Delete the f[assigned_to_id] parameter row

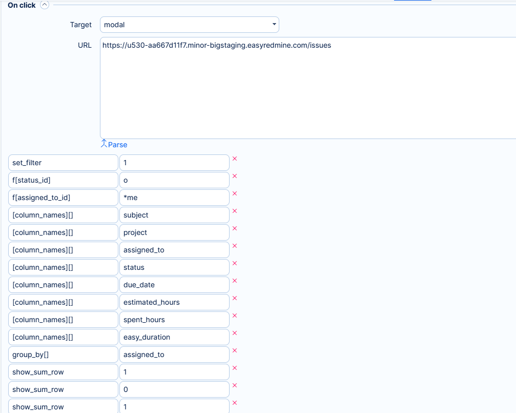235,193
